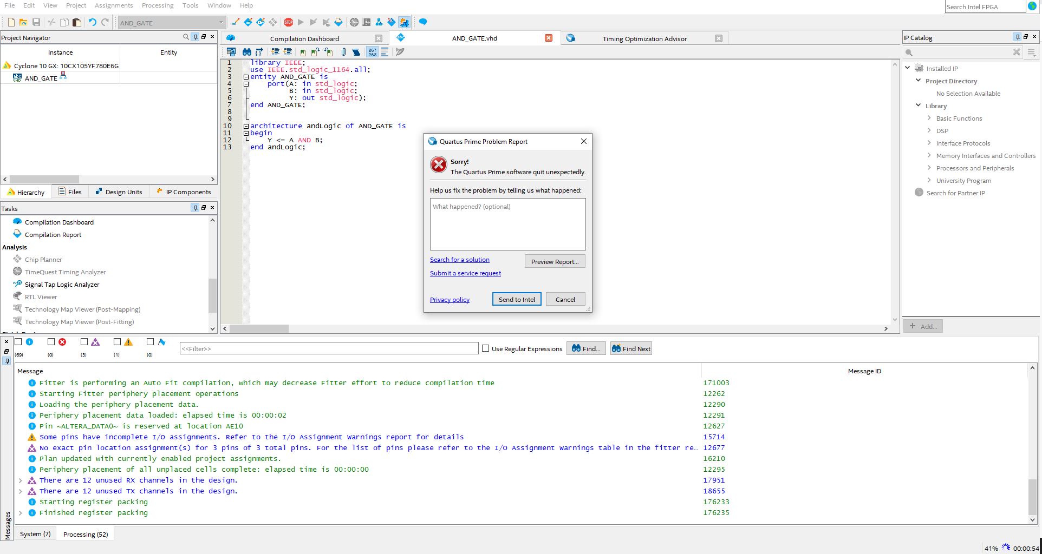Toggle the info messages filter checkbox
The image size is (1042, 554).
coord(18,342)
